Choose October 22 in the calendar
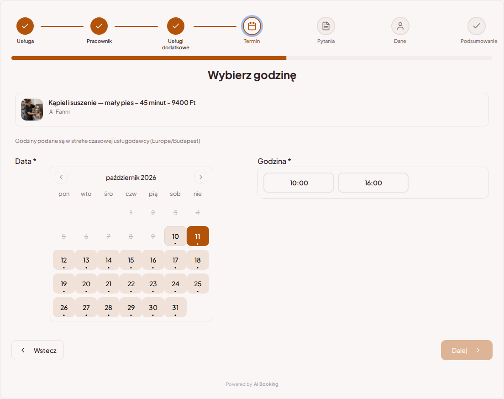 (131, 284)
